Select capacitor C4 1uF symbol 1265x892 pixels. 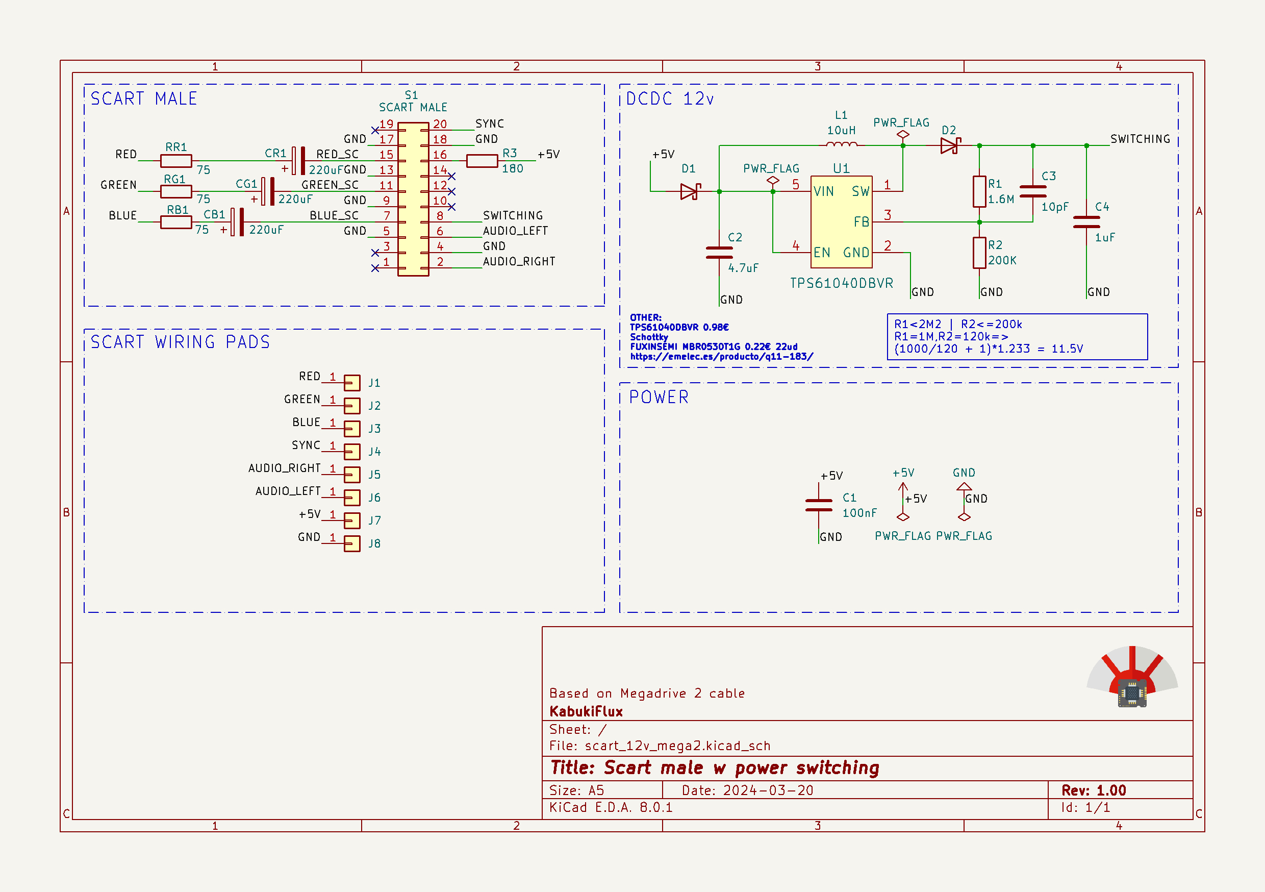point(1086,222)
